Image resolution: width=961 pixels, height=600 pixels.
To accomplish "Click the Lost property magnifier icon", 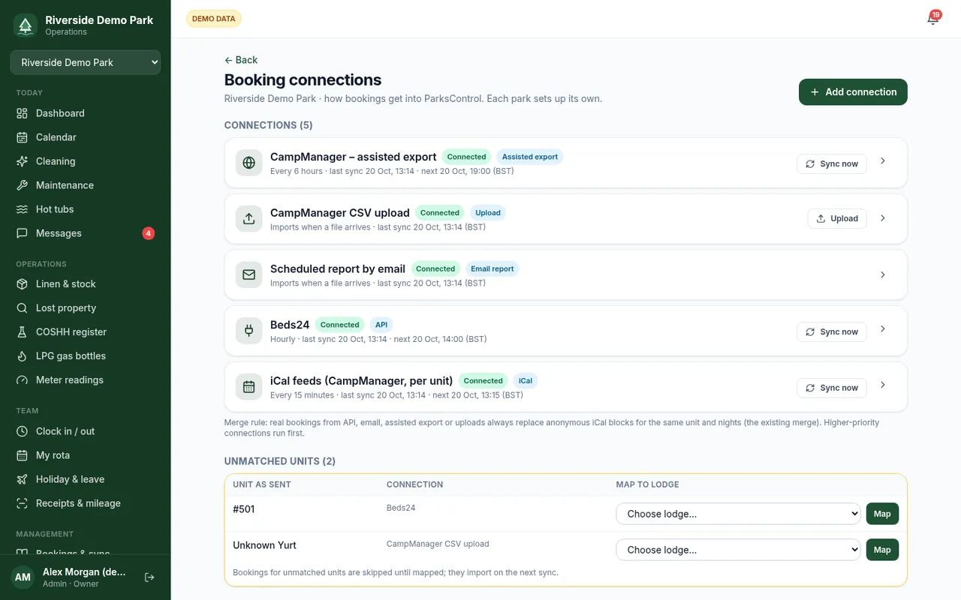I will [x=22, y=308].
